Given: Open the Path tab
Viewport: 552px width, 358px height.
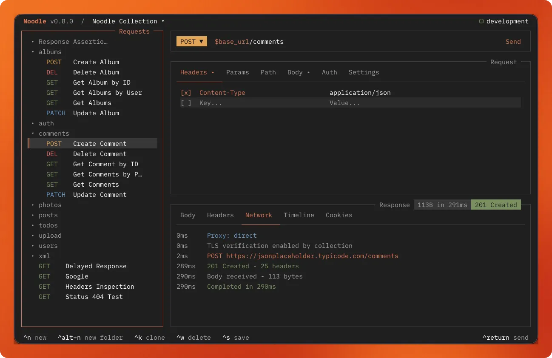Looking at the screenshot, I should pos(268,72).
